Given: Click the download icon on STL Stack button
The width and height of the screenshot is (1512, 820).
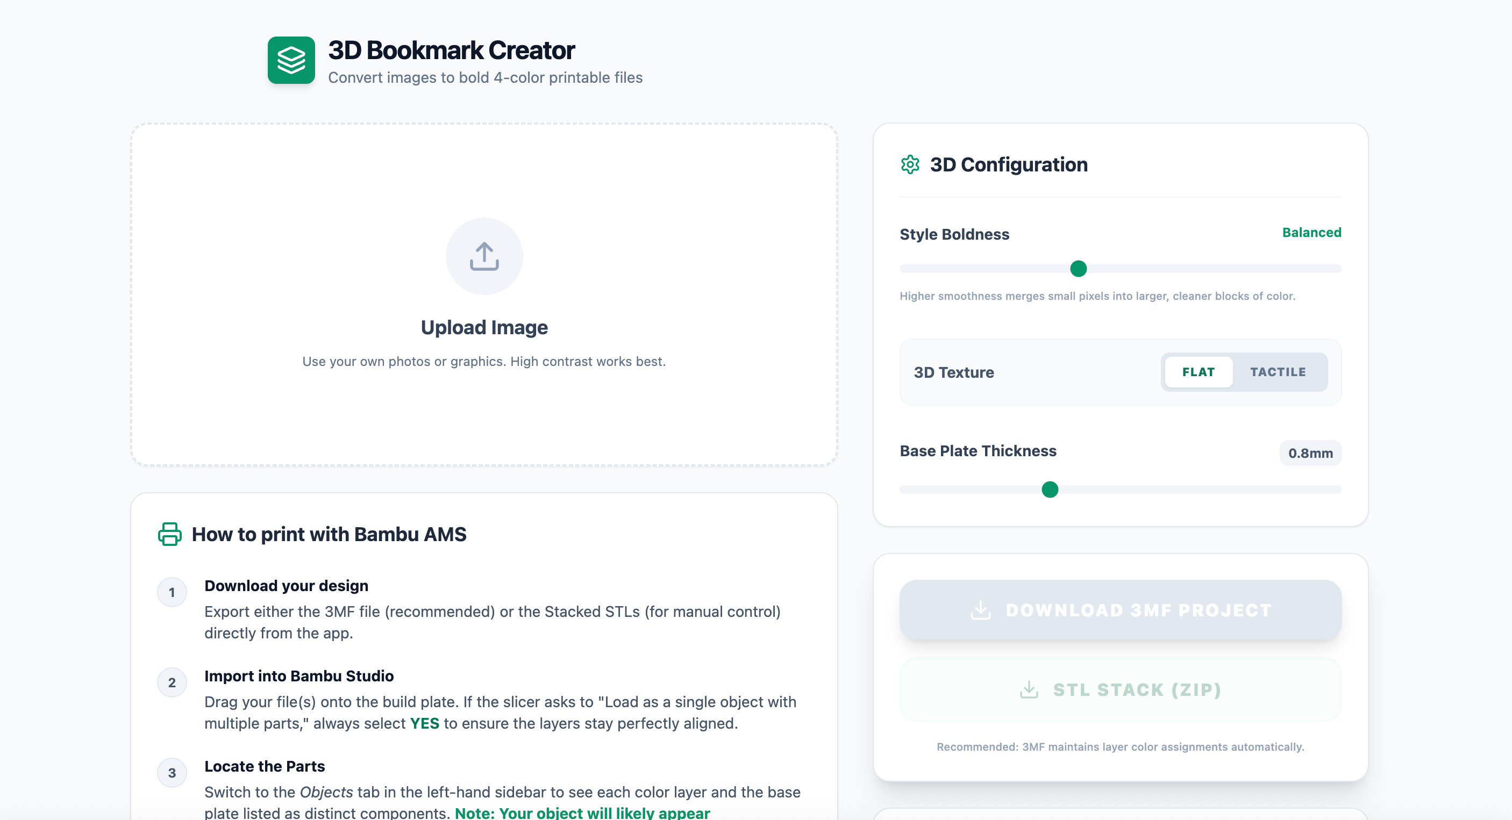Looking at the screenshot, I should (x=1029, y=690).
